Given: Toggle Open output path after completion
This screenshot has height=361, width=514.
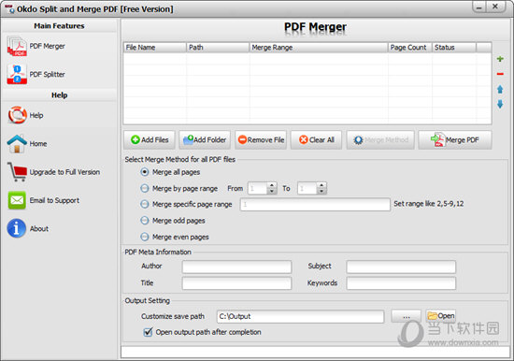Looking at the screenshot, I should click(149, 332).
